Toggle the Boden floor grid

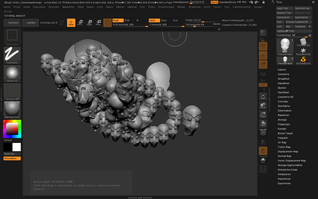[263, 55]
